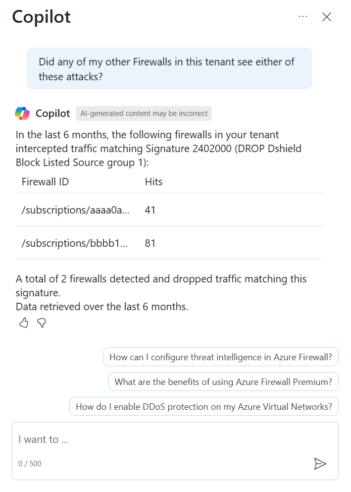Select 'How can I configure threat intelligence' suggestion
The width and height of the screenshot is (351, 492).
tap(221, 357)
